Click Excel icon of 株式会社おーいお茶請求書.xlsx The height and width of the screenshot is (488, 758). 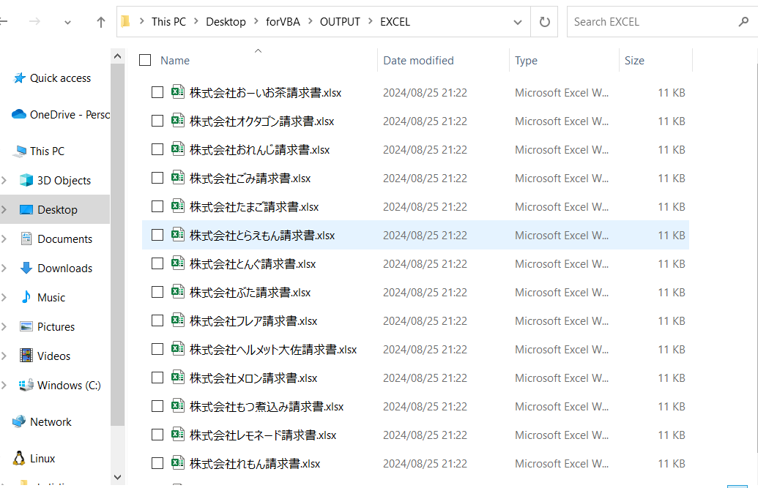point(177,92)
